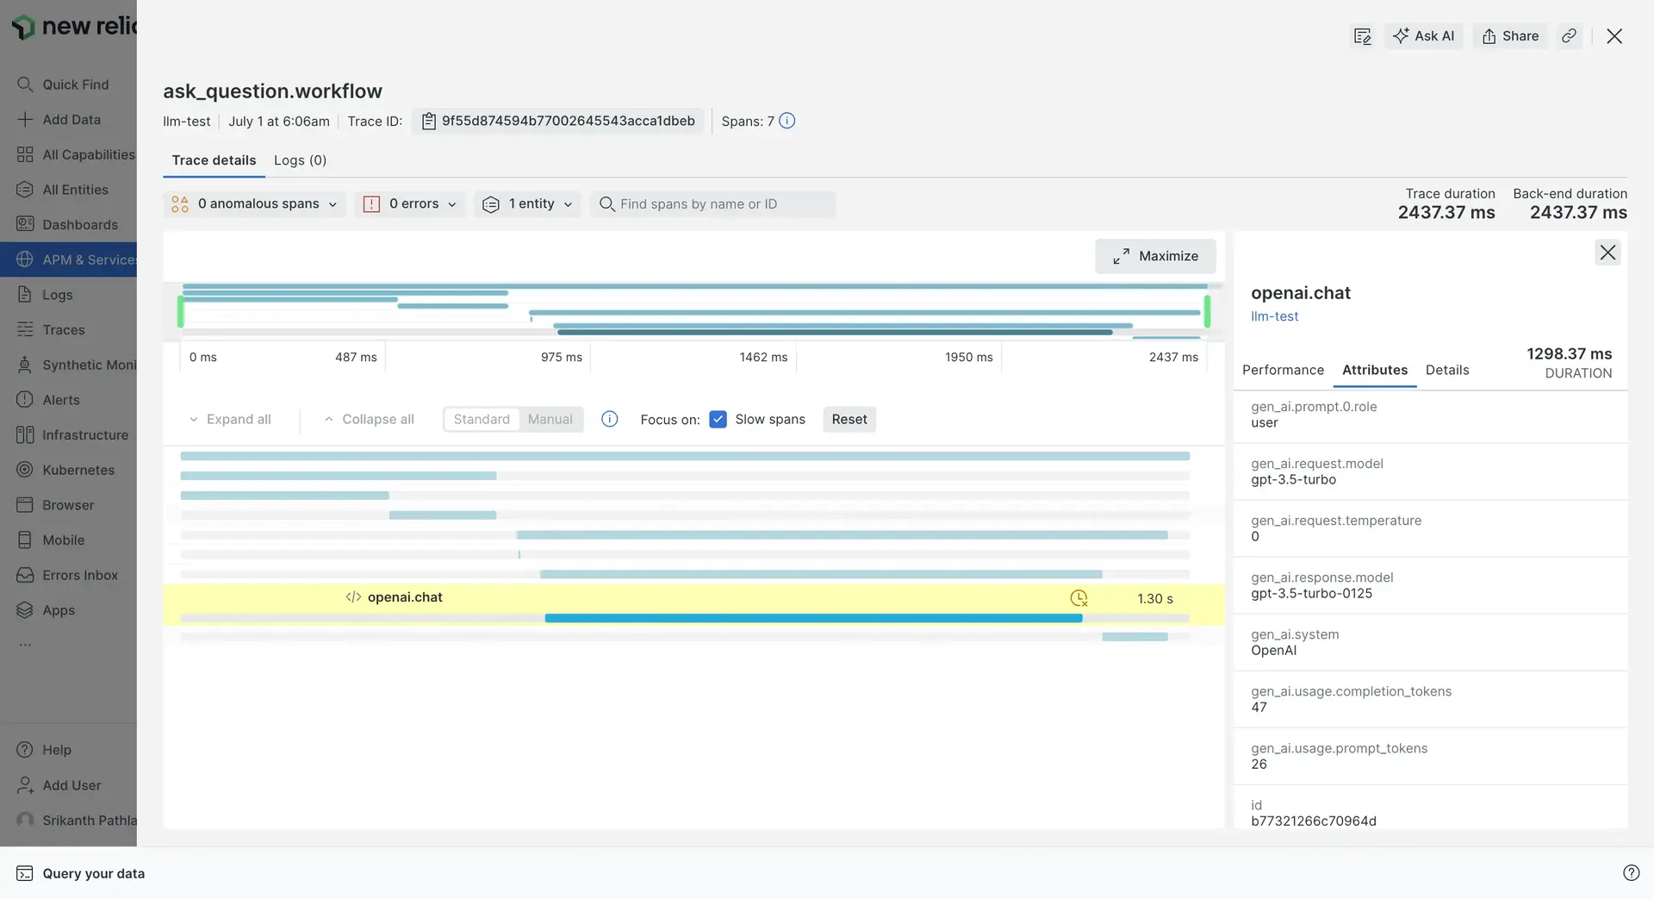Image resolution: width=1654 pixels, height=899 pixels.
Task: Click right green handle of trace minimap
Action: tap(1207, 311)
